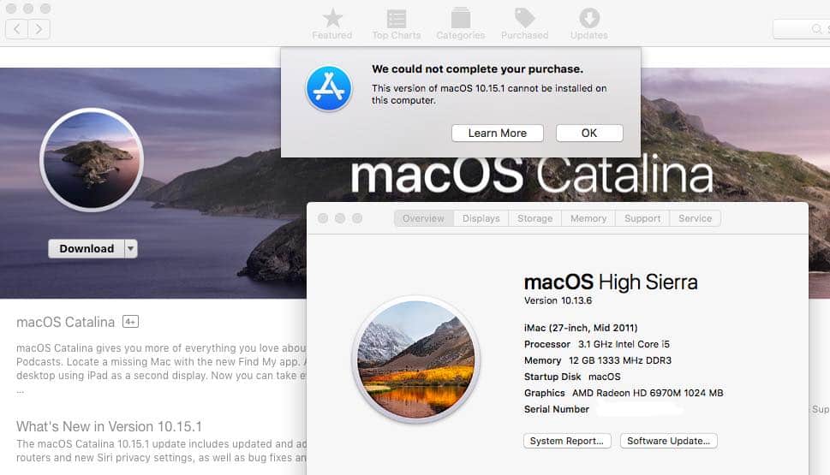Click the ellipsis to expand the Catalina description
The width and height of the screenshot is (830, 475).
[x=20, y=391]
